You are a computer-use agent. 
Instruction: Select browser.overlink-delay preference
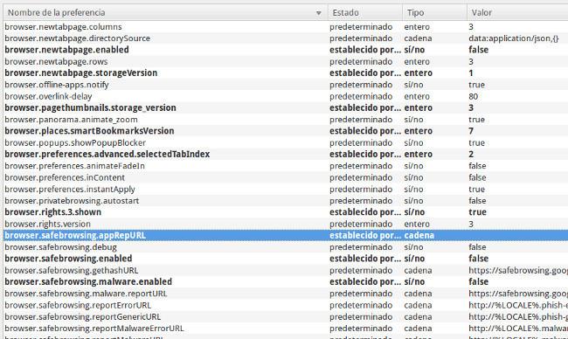tap(286, 96)
